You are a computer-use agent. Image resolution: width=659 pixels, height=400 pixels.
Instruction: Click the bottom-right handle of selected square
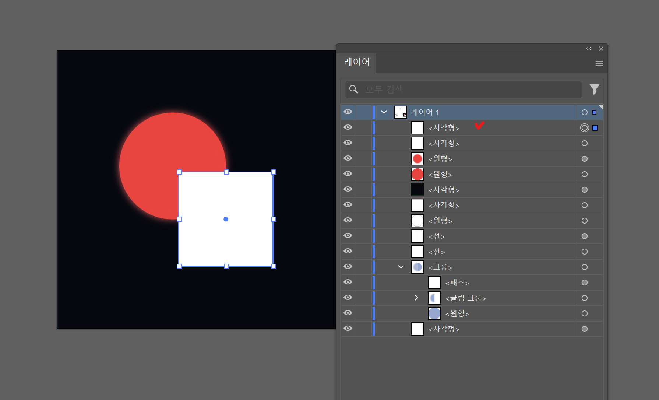point(274,266)
